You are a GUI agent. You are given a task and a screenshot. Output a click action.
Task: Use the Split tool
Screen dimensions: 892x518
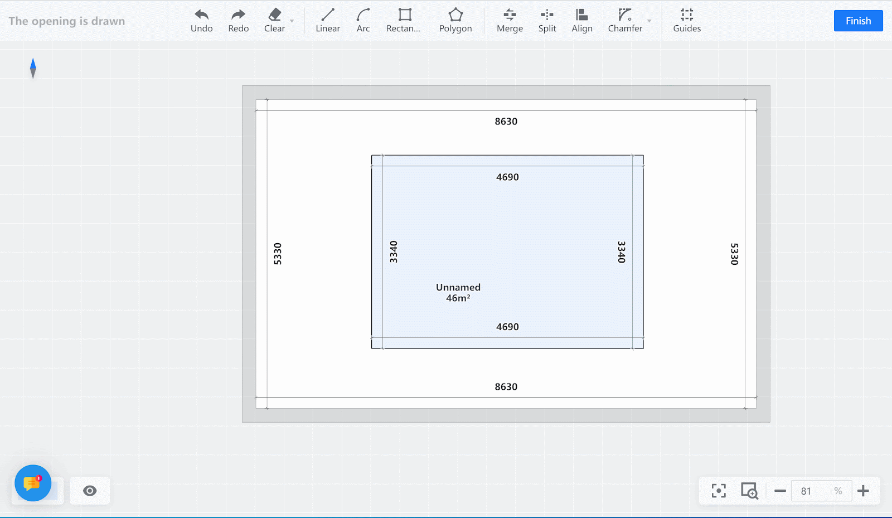(x=547, y=15)
